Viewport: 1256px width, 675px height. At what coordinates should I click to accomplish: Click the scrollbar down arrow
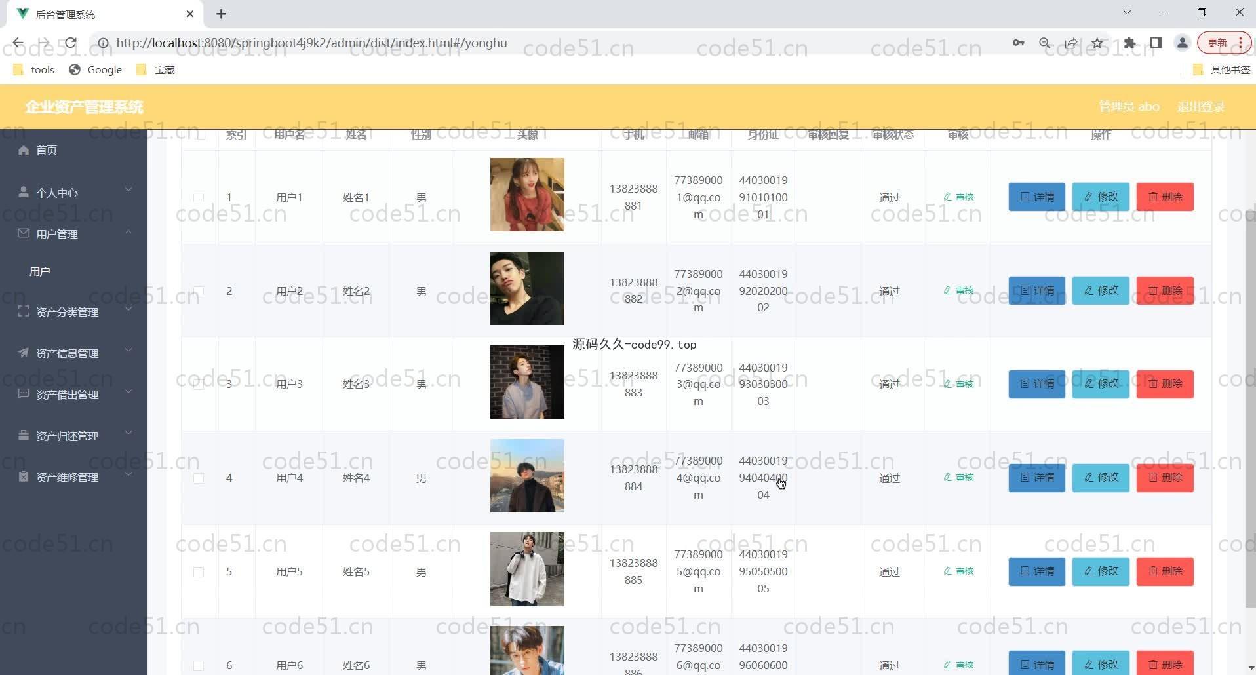coord(1250,668)
